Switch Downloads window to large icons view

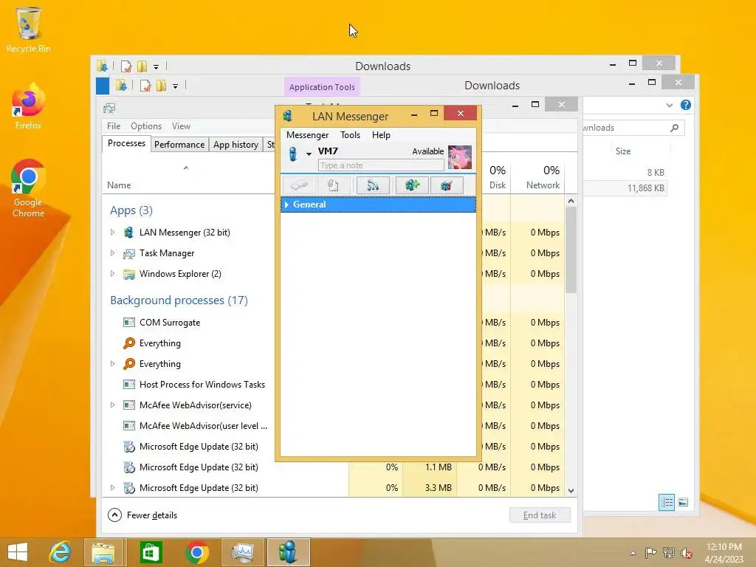pyautogui.click(x=683, y=502)
